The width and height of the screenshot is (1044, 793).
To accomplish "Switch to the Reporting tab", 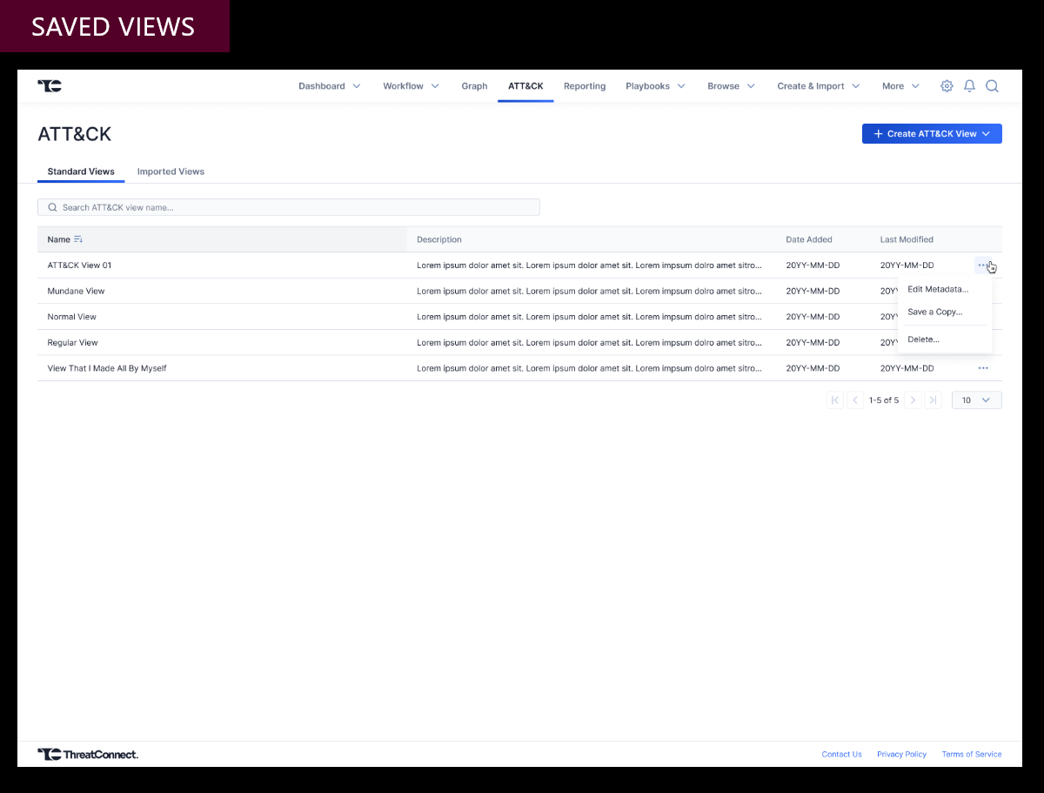I will pos(585,86).
